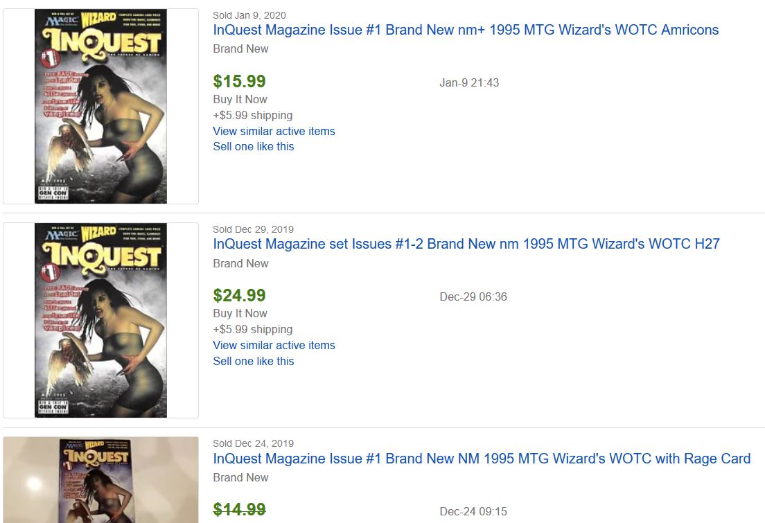This screenshot has height=523, width=765.
Task: Click the thumbnail of the Dec 29, 2019 listing
Action: 100,320
